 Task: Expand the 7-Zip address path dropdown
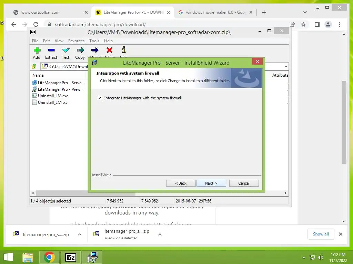pos(286,66)
